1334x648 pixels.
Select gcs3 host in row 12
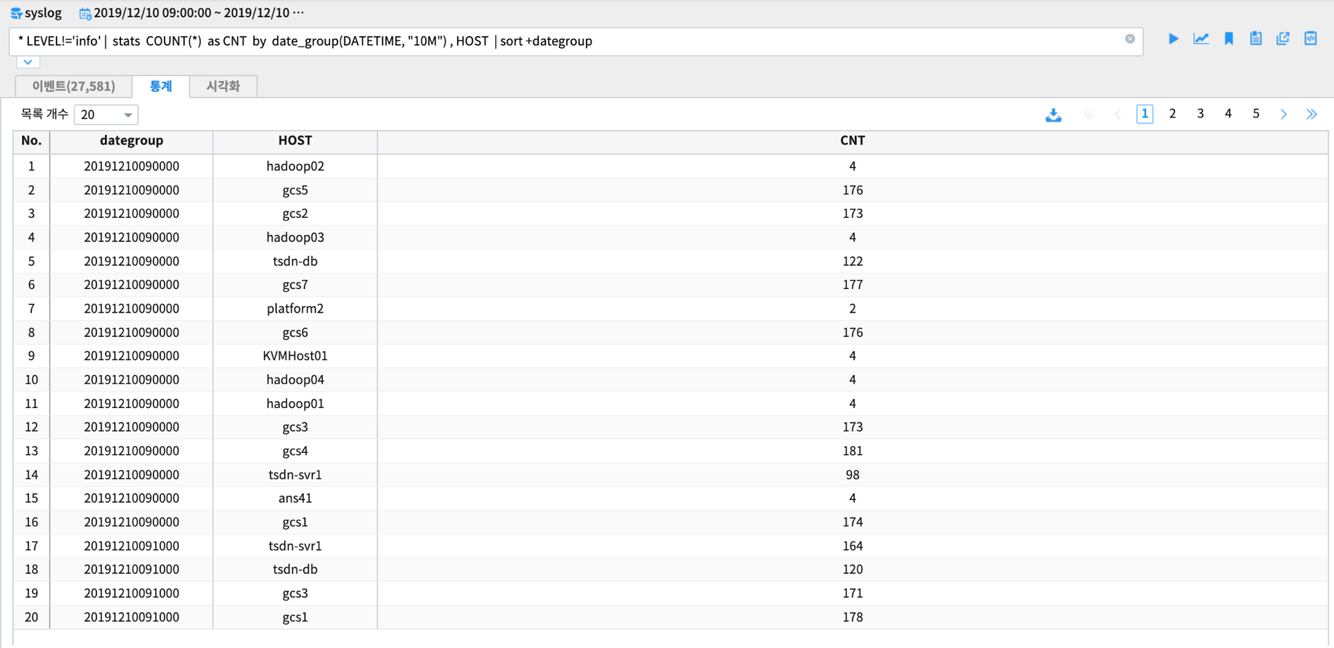coord(295,427)
